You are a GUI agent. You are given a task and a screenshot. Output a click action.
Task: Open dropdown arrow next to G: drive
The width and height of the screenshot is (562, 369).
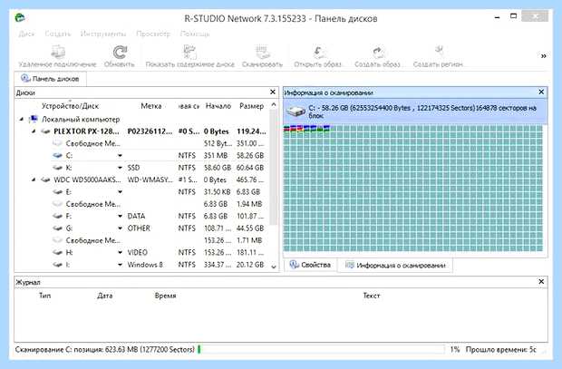120,228
